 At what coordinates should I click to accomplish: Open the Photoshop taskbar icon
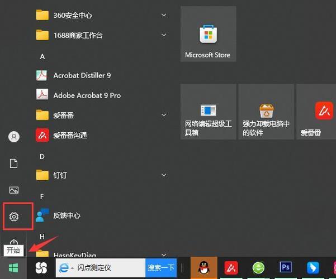click(286, 267)
